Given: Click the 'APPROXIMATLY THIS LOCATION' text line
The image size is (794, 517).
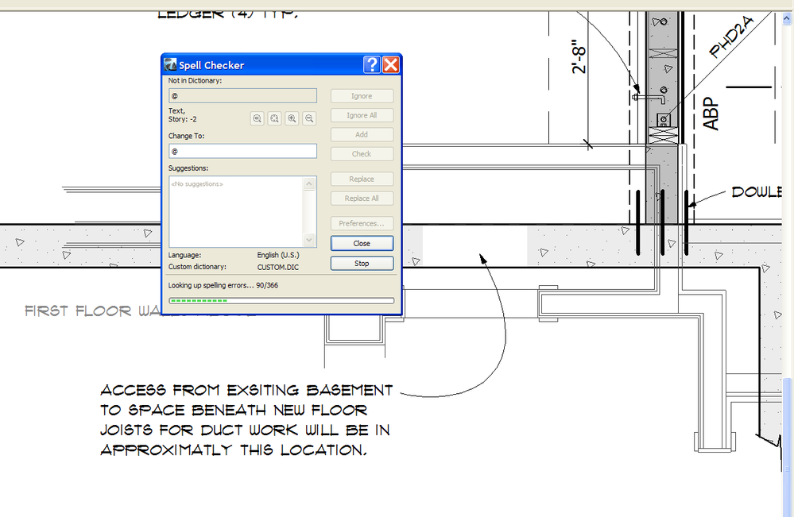Looking at the screenshot, I should pos(234,449).
